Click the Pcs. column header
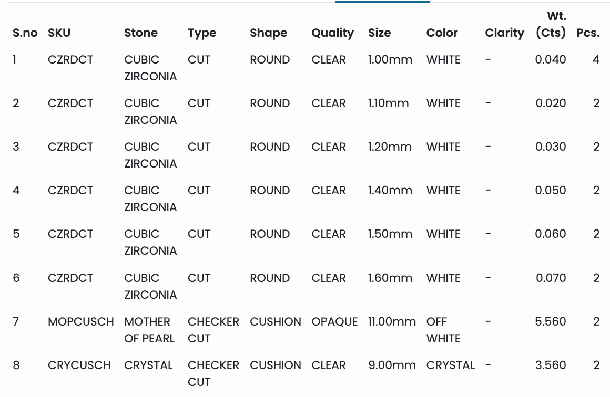Viewport: 610px width, 397px height. tap(588, 33)
